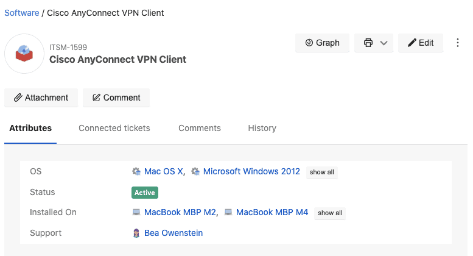The height and width of the screenshot is (256, 473).
Task: Show all OS values
Action: click(x=322, y=172)
